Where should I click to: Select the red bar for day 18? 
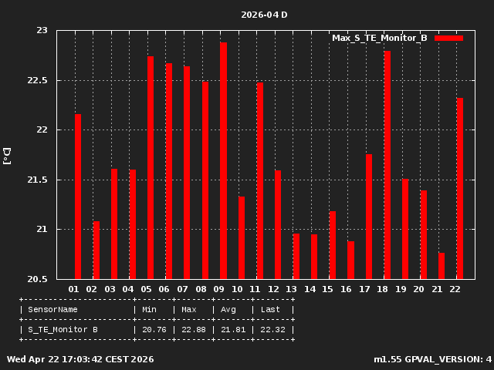click(x=387, y=165)
